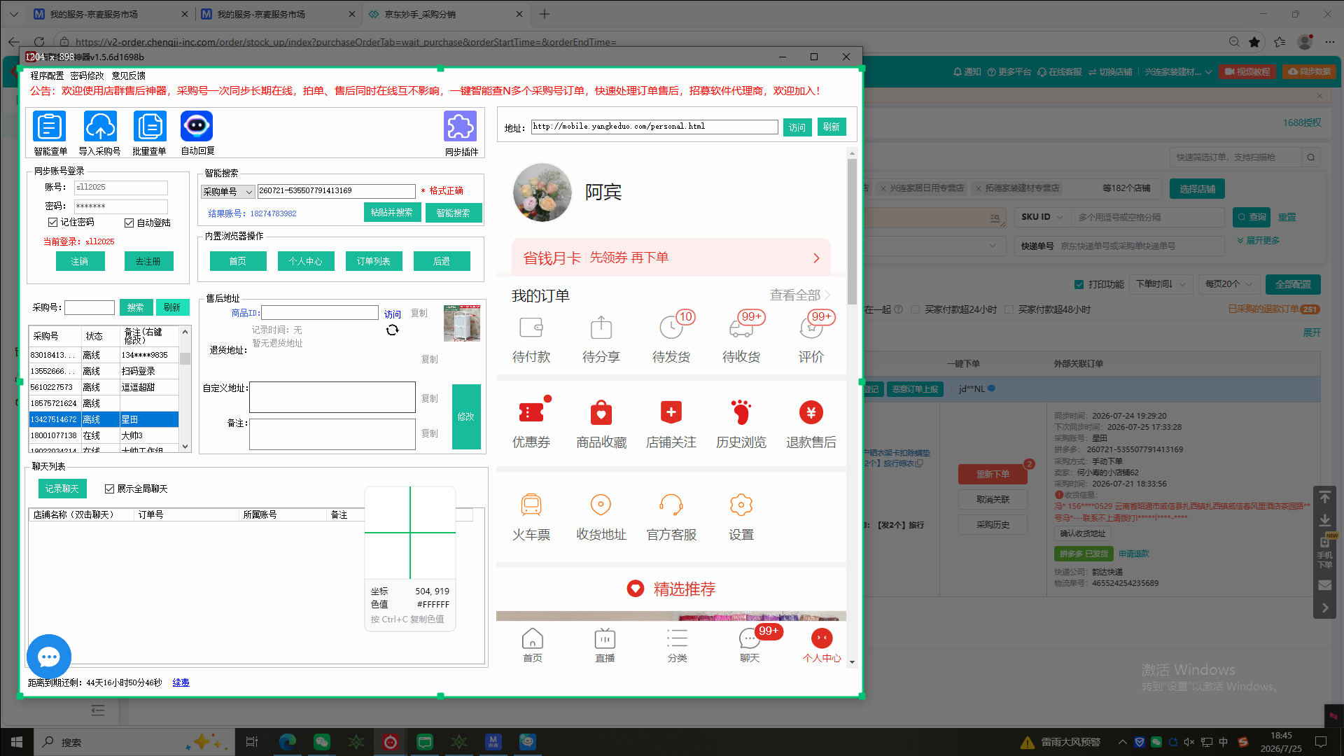
Task: Expand 省钱月卡 banner arrow
Action: point(816,258)
